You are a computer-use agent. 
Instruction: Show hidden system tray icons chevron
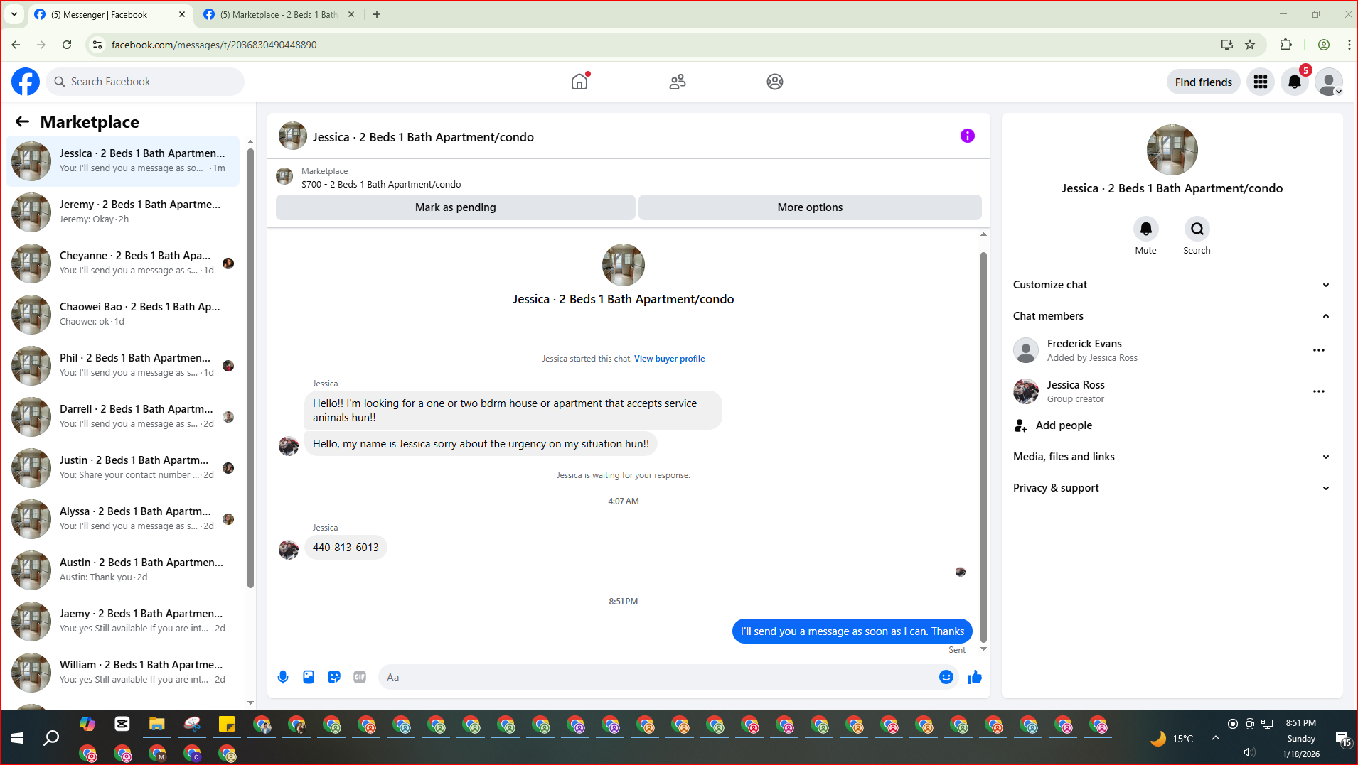coord(1215,738)
